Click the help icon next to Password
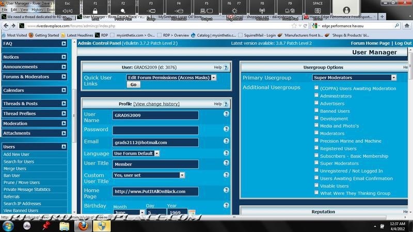Image resolution: width=413 pixels, height=232 pixels. coord(226,129)
